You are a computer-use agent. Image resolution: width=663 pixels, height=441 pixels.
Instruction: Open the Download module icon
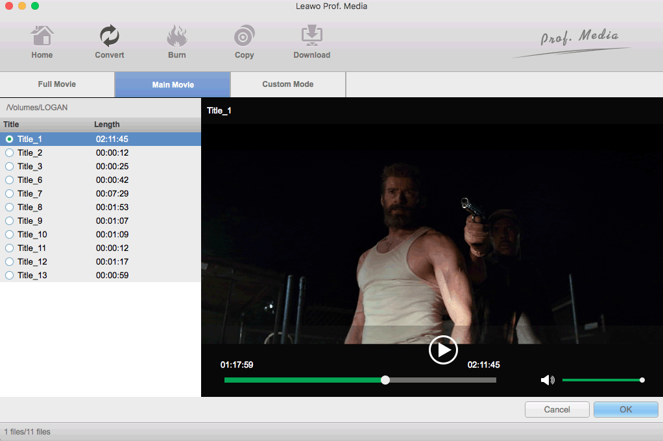pos(312,36)
